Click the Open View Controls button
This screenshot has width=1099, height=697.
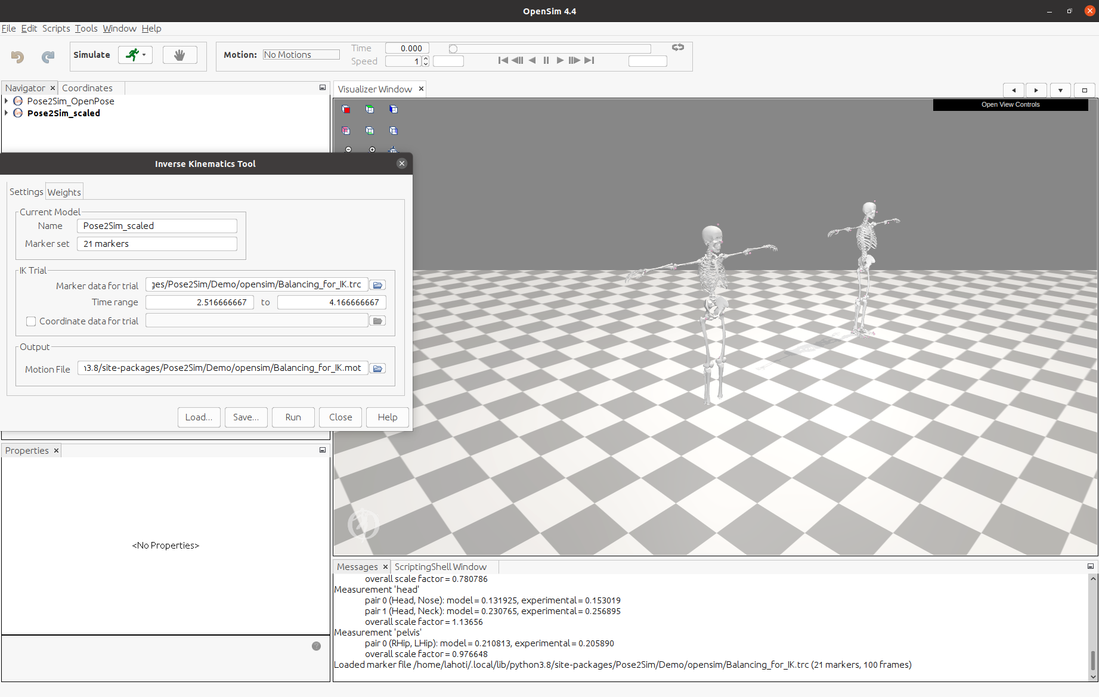point(1010,104)
